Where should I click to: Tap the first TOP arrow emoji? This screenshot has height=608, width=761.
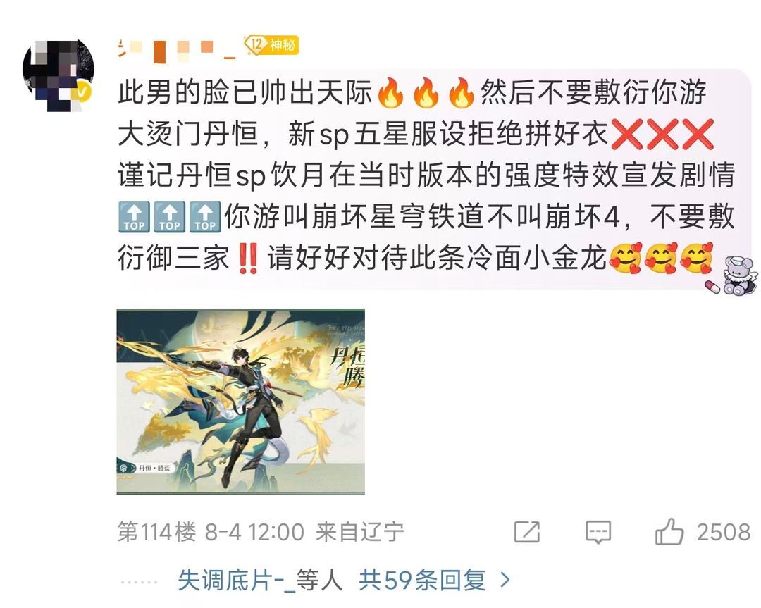(134, 217)
